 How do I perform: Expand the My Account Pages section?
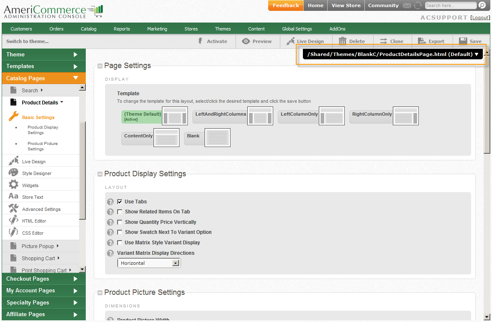pos(44,291)
